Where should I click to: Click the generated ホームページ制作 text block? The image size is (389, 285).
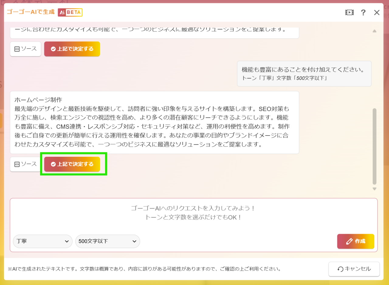point(154,122)
